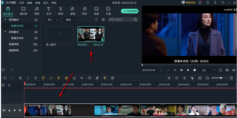Open the color picker dropper tool
The width and height of the screenshot is (237, 118).
pos(97,78)
